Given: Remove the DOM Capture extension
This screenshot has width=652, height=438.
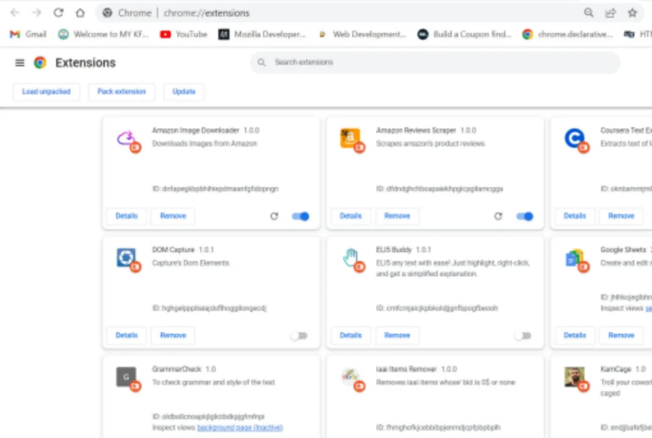Looking at the screenshot, I should click(x=173, y=335).
